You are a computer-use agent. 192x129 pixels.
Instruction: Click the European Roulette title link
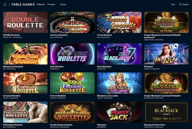[x=12, y=96]
